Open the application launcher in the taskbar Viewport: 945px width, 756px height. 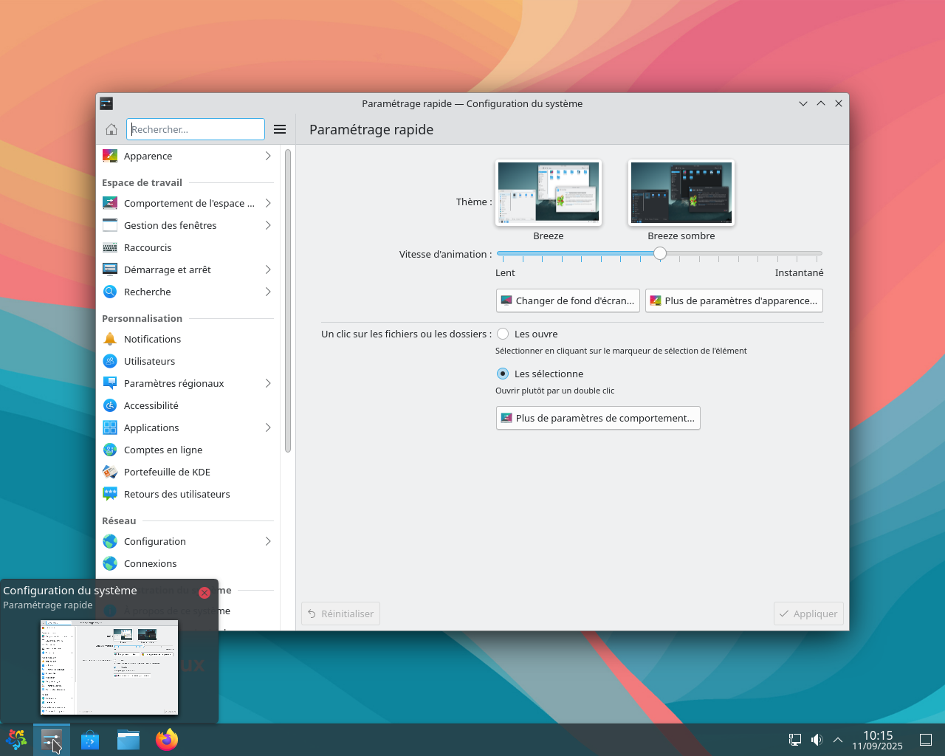(16, 739)
